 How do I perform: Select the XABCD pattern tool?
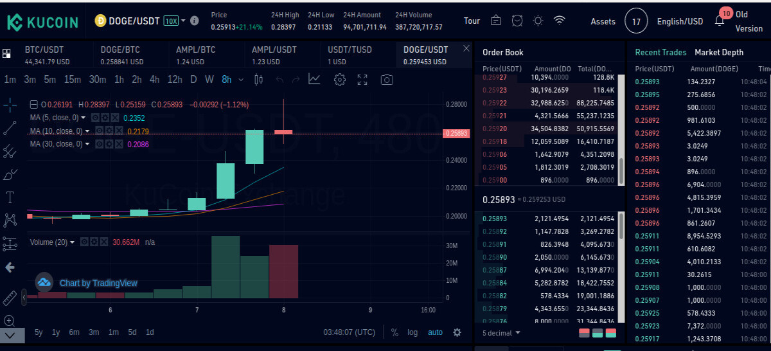point(10,220)
